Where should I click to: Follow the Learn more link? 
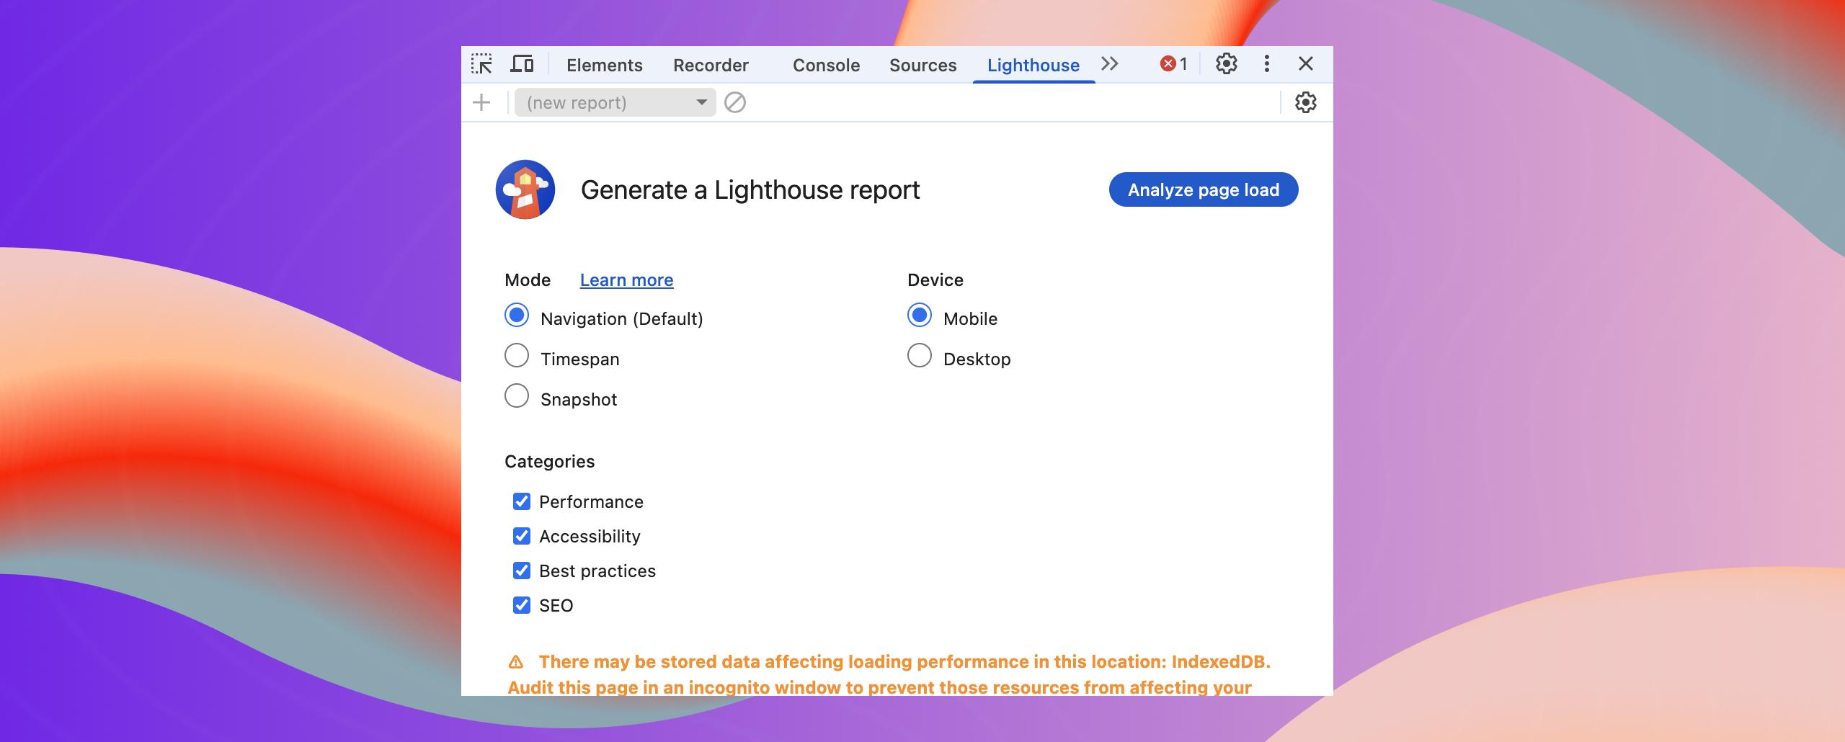click(626, 280)
